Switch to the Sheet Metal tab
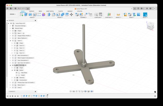 50,11
